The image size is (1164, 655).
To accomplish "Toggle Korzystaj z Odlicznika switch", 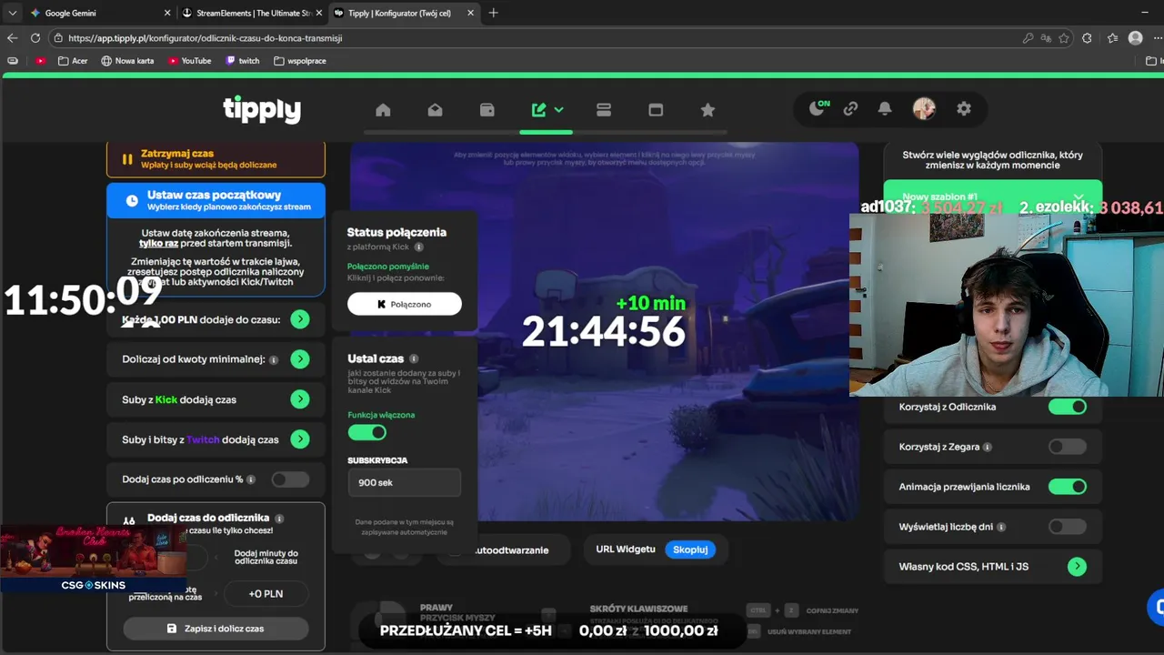I will [x=1068, y=407].
